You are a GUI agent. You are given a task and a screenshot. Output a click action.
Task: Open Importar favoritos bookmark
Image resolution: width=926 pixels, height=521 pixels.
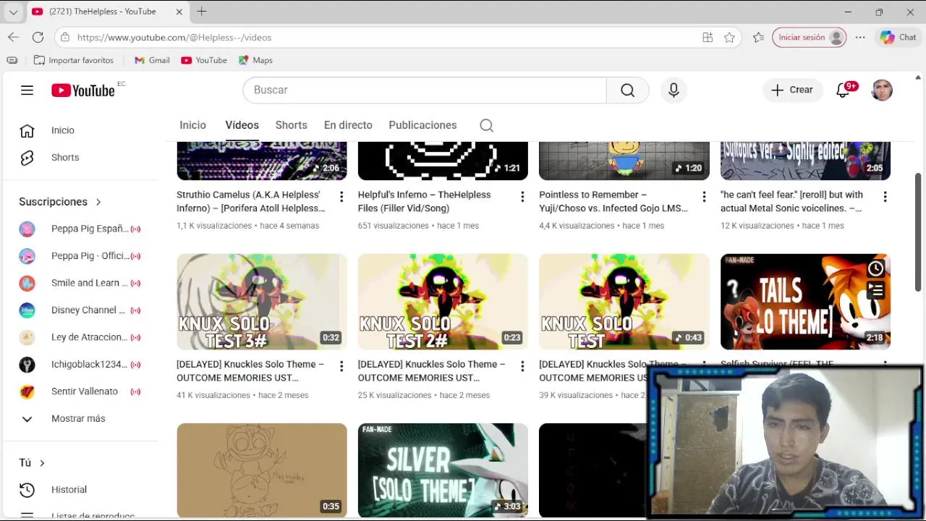[x=74, y=60]
